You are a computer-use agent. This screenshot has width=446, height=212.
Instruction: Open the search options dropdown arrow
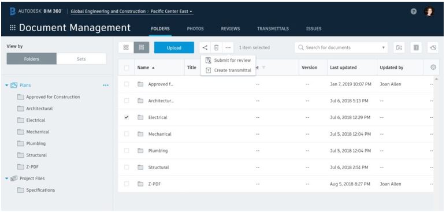[384, 47]
